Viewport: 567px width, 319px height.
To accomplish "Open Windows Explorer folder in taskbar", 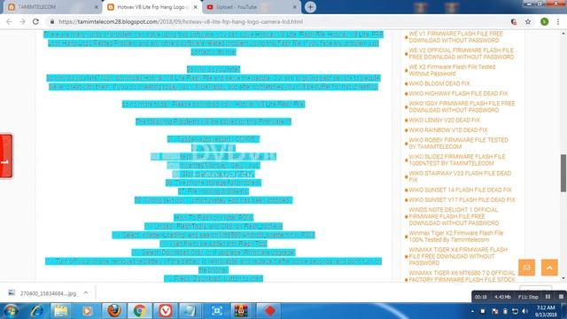I will [61, 311].
